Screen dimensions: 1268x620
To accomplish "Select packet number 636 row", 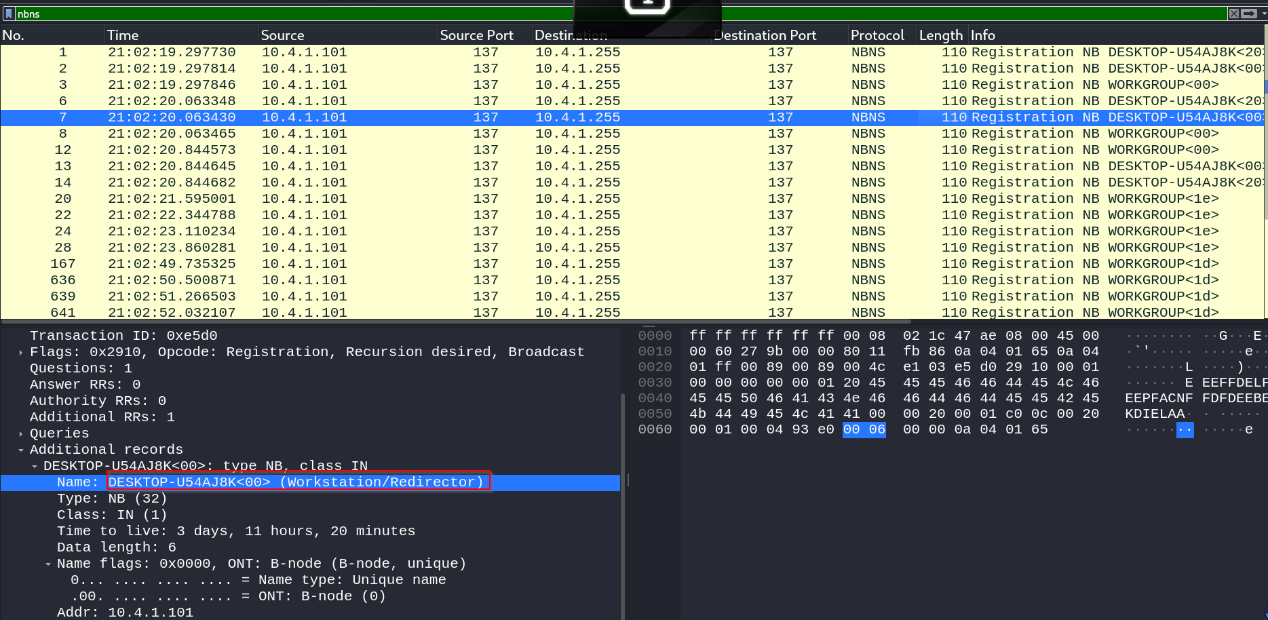I will point(631,280).
